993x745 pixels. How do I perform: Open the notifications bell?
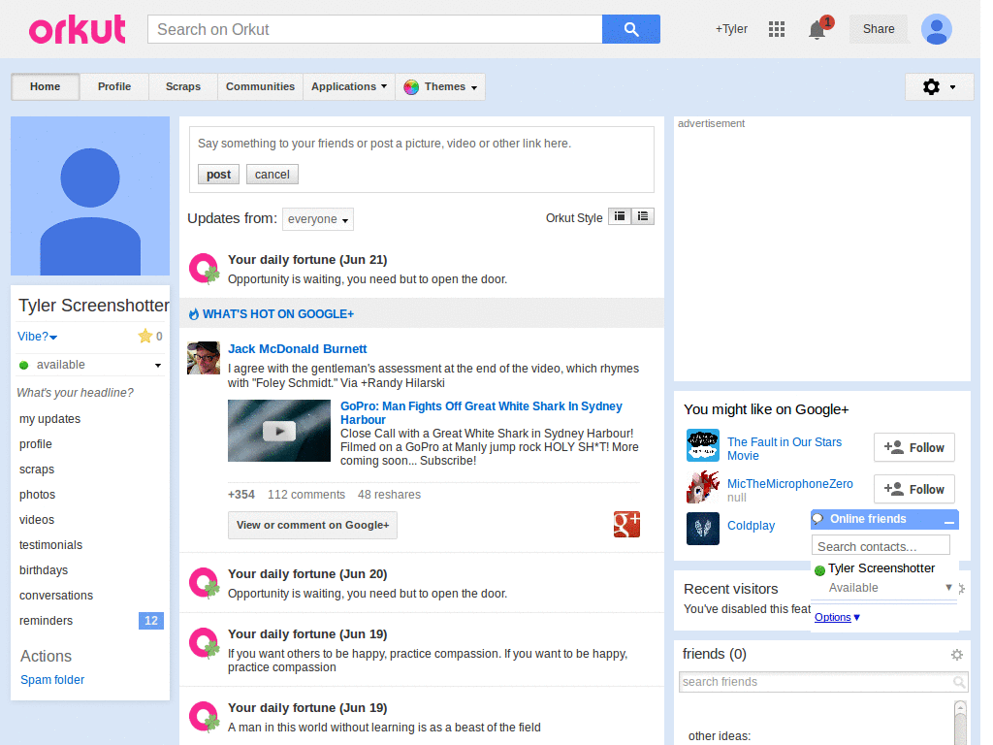[817, 29]
